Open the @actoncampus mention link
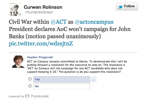The image size is (143, 103). click(94, 22)
